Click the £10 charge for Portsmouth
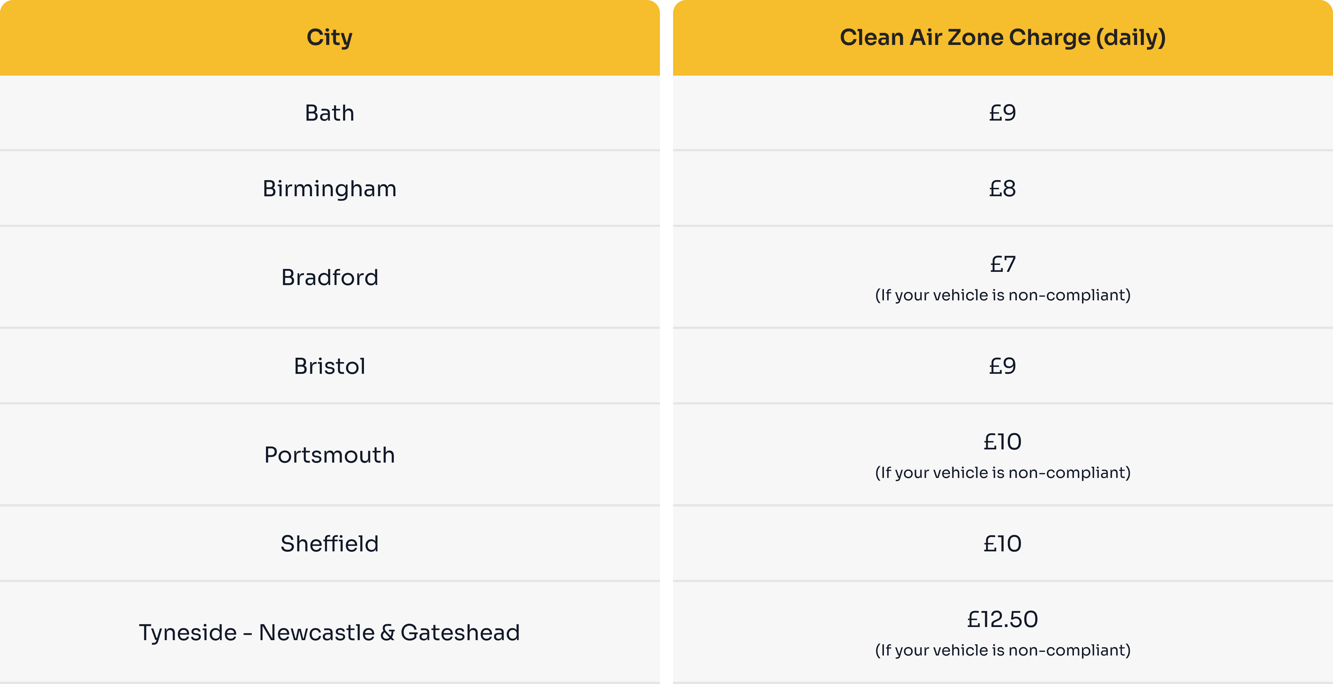Image resolution: width=1333 pixels, height=684 pixels. [x=1002, y=442]
